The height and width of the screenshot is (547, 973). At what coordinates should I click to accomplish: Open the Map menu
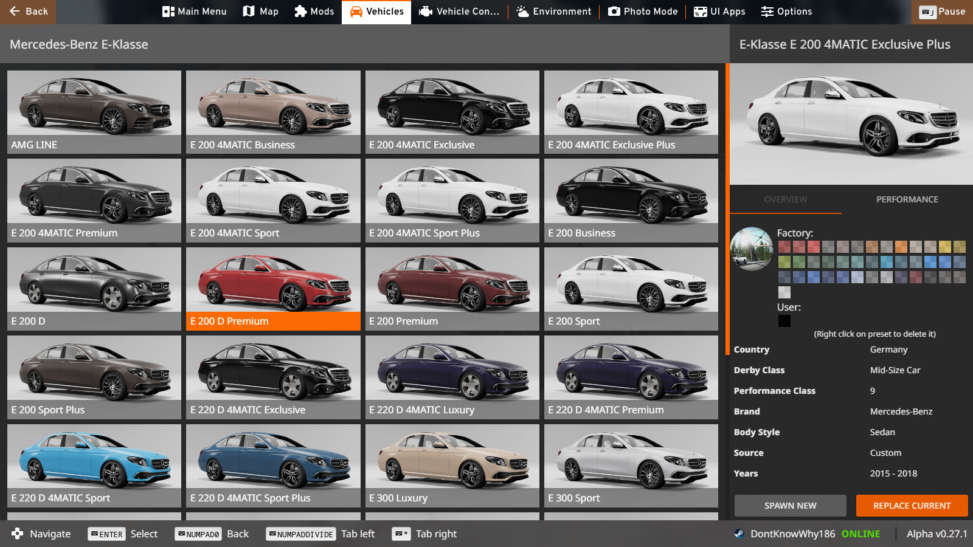tap(260, 12)
